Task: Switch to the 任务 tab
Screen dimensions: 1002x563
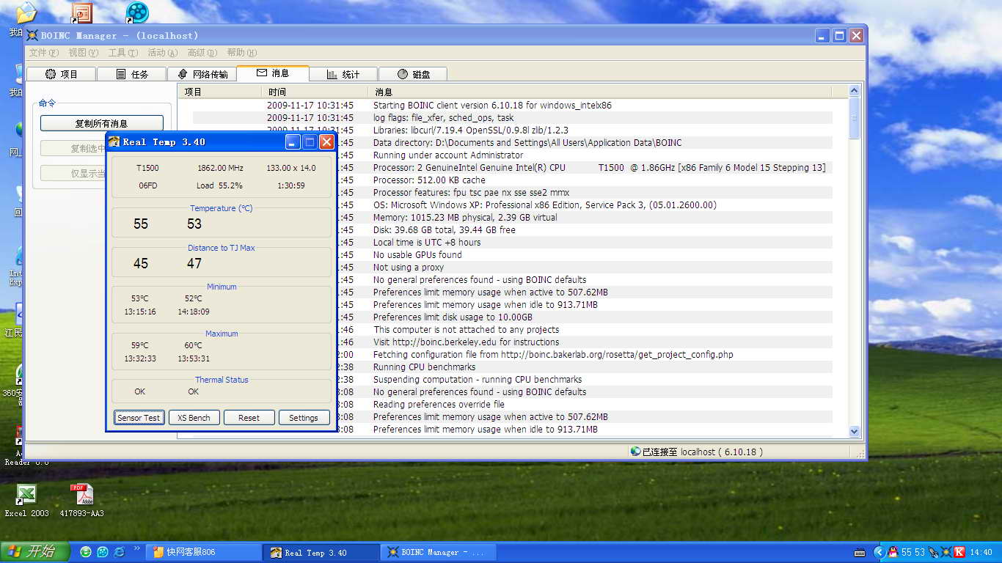Action: [x=133, y=74]
